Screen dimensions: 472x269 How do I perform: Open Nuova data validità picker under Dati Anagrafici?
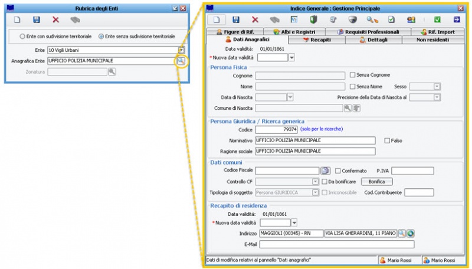[291, 57]
